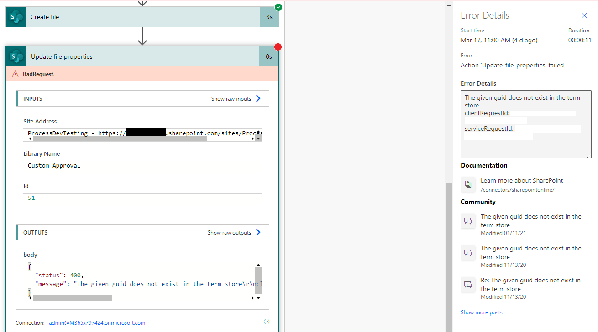Viewport: 598px width, 332px height.
Task: Click the red error badge on Update file properties
Action: pyautogui.click(x=278, y=47)
